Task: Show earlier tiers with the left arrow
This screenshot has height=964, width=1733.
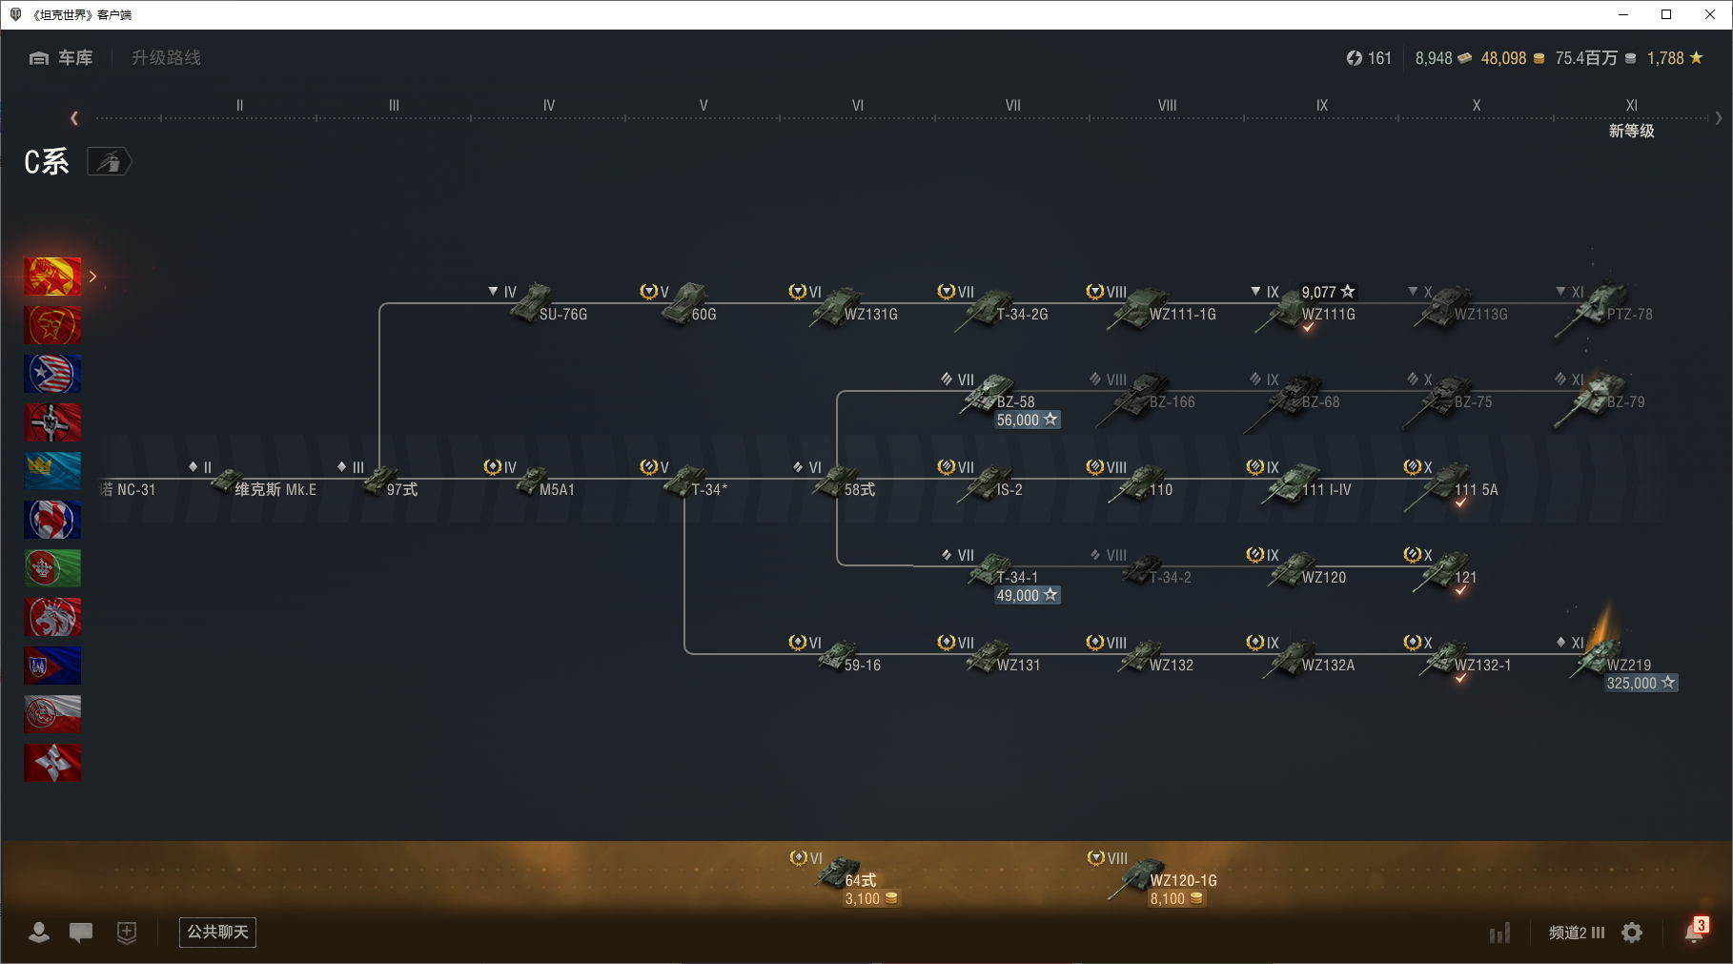Action: tap(74, 118)
